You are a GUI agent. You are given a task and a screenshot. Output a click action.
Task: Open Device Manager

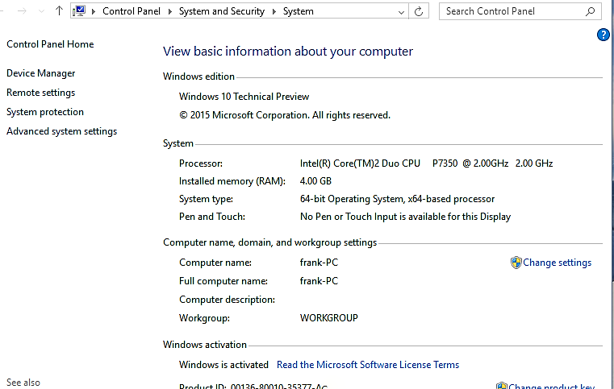point(40,73)
